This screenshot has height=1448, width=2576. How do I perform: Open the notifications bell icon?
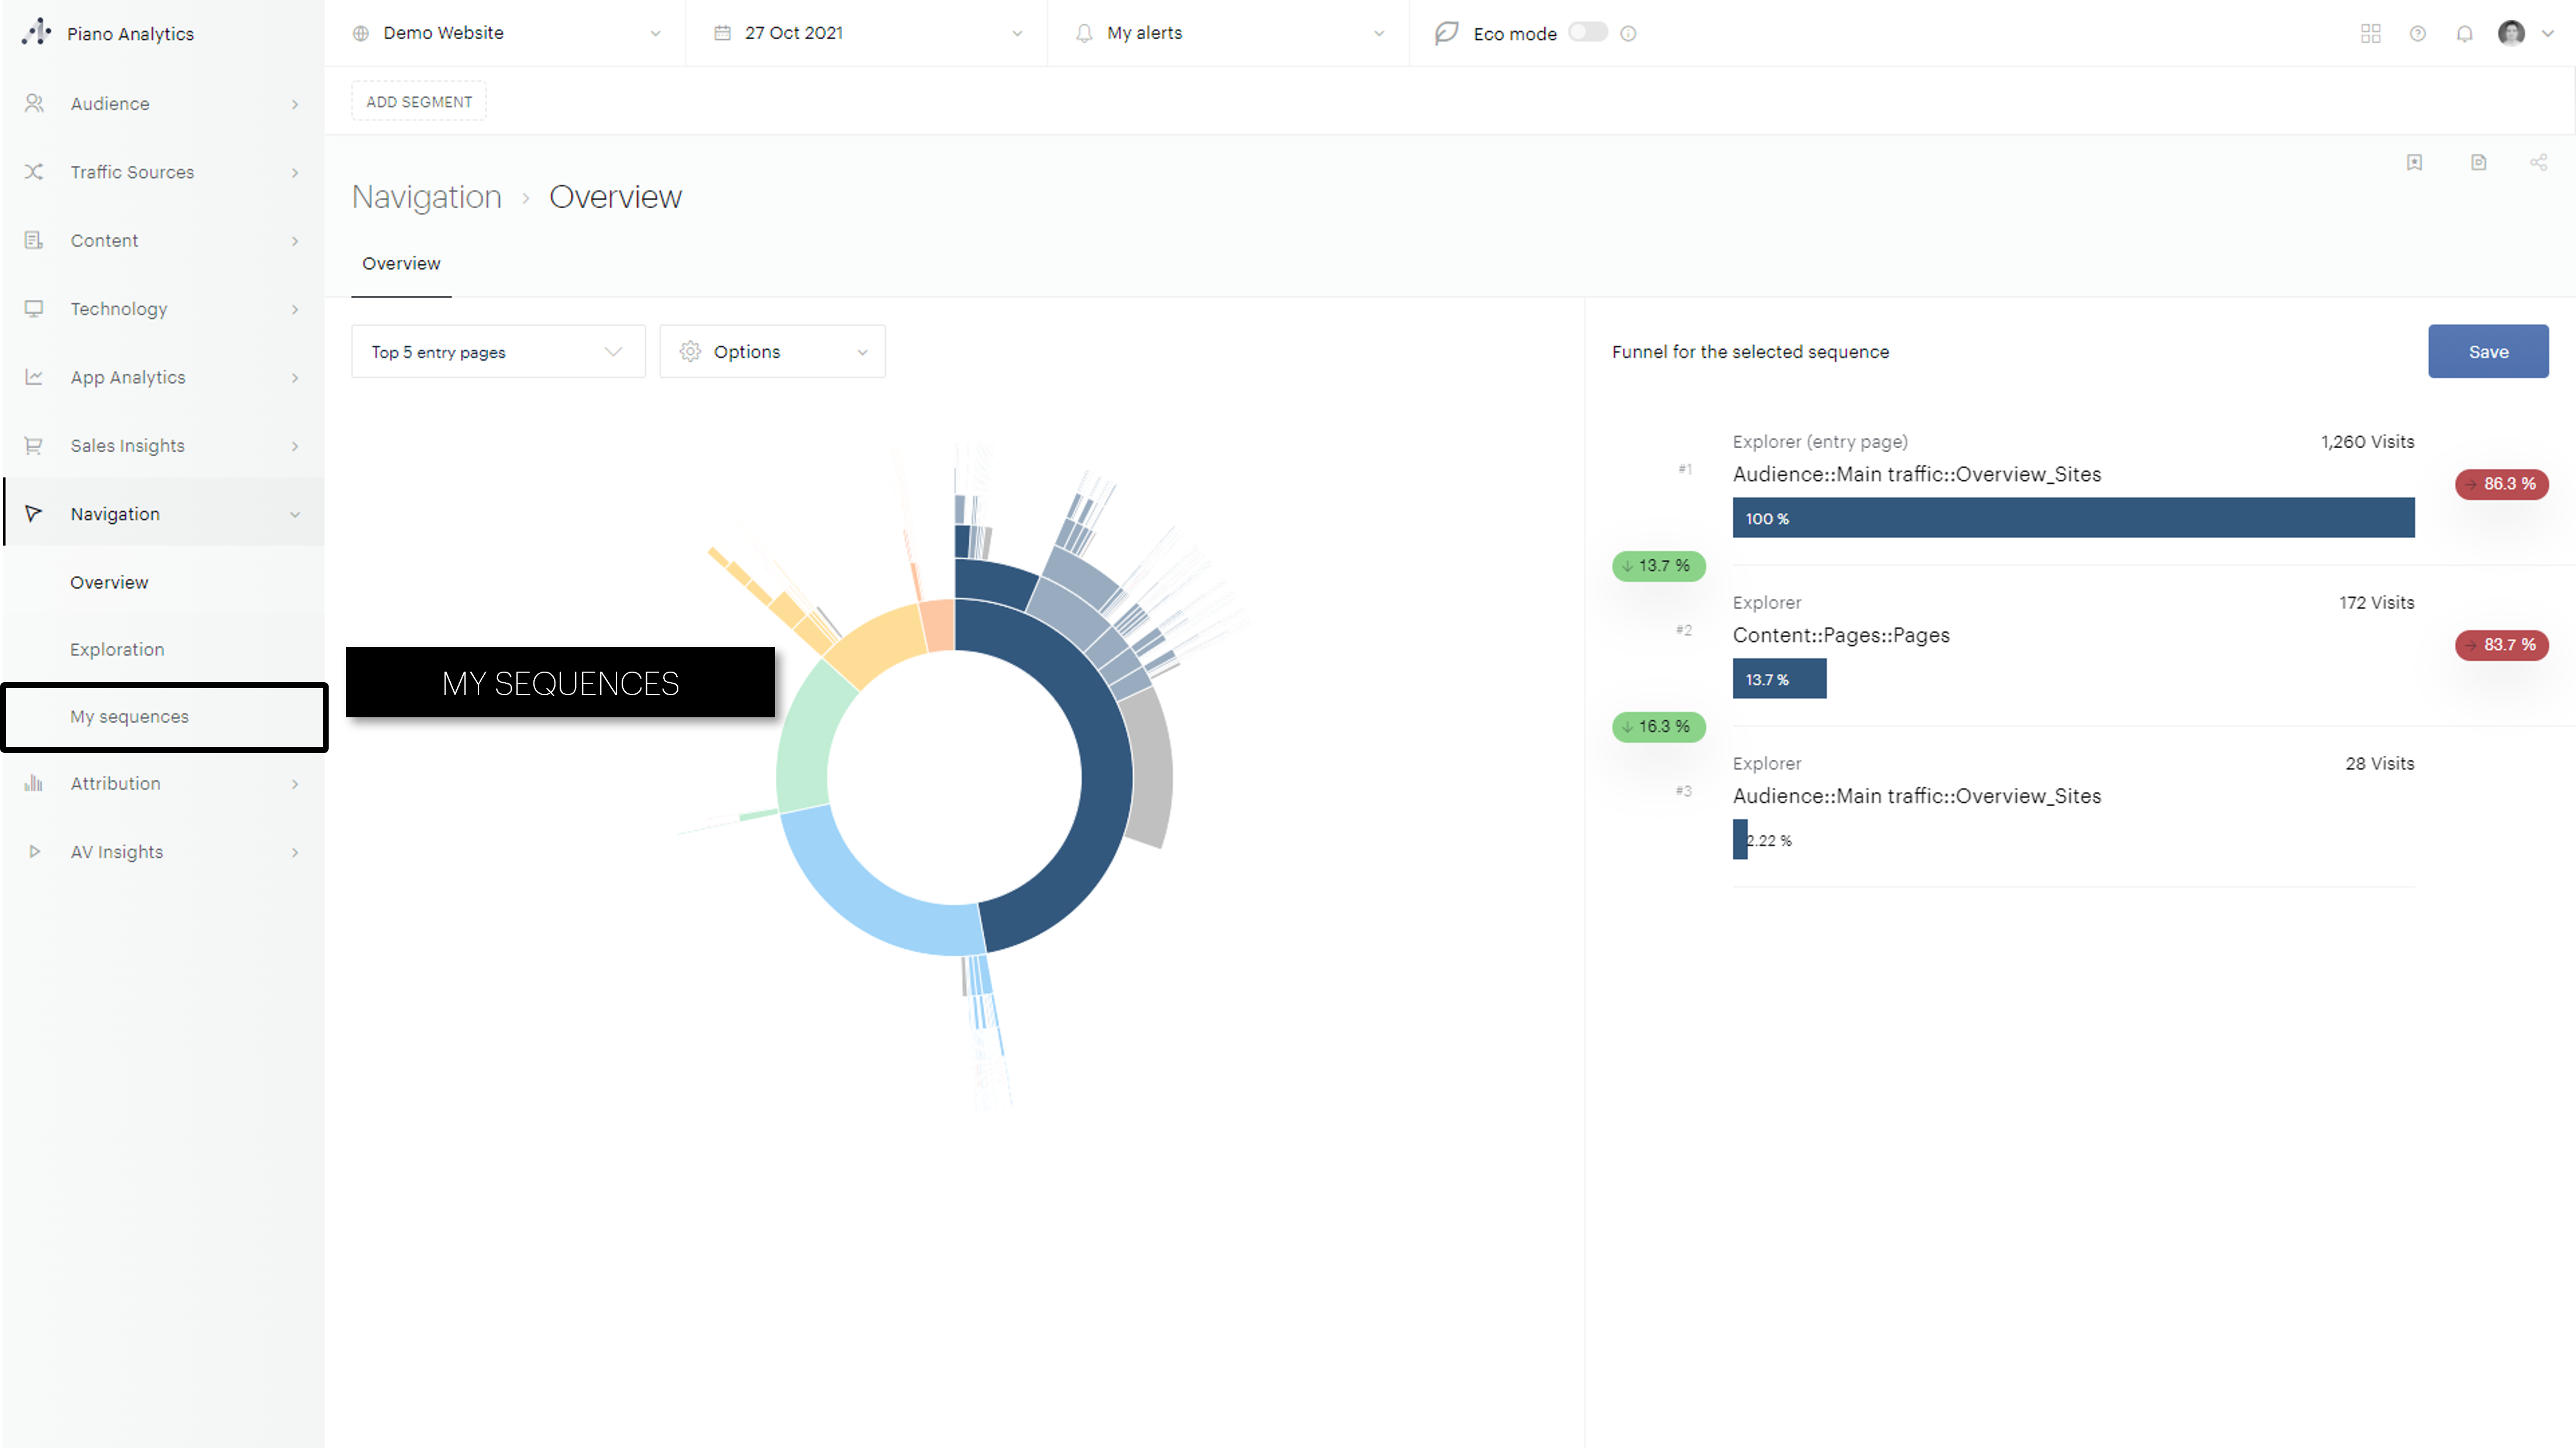[x=2464, y=33]
